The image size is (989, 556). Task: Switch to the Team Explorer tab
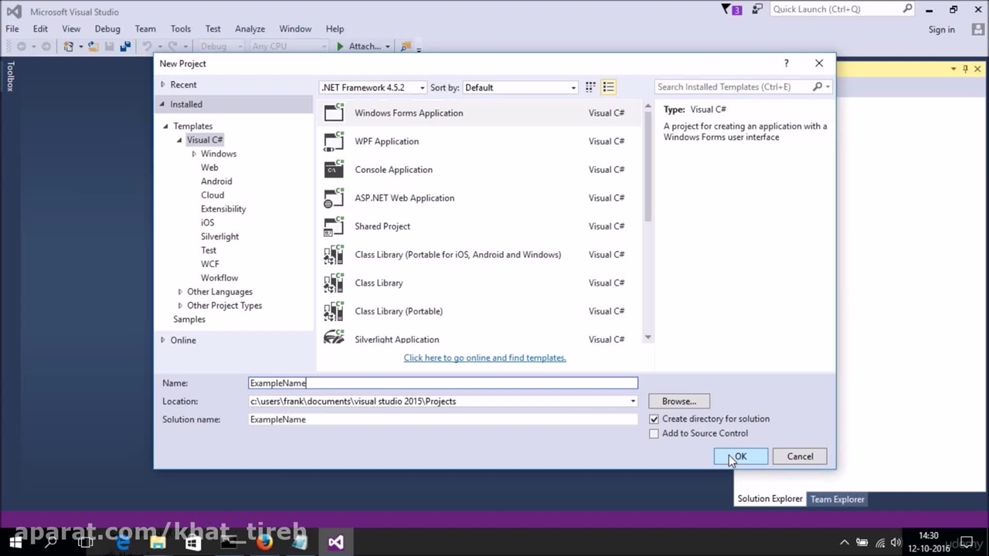(x=837, y=499)
